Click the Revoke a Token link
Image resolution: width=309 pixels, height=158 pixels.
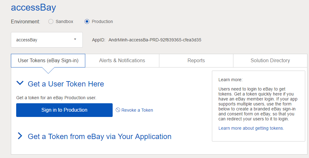137,110
